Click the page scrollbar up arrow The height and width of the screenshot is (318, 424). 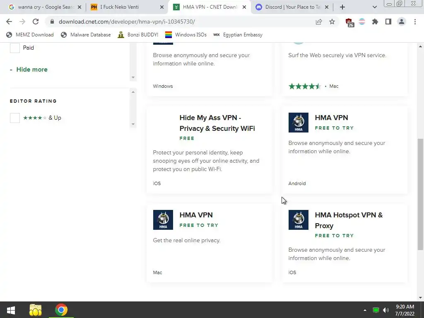coord(421,46)
